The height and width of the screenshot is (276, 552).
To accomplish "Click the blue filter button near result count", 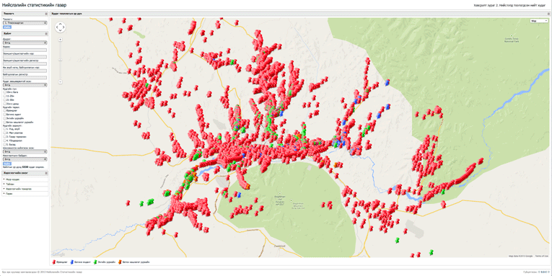I will point(7,164).
